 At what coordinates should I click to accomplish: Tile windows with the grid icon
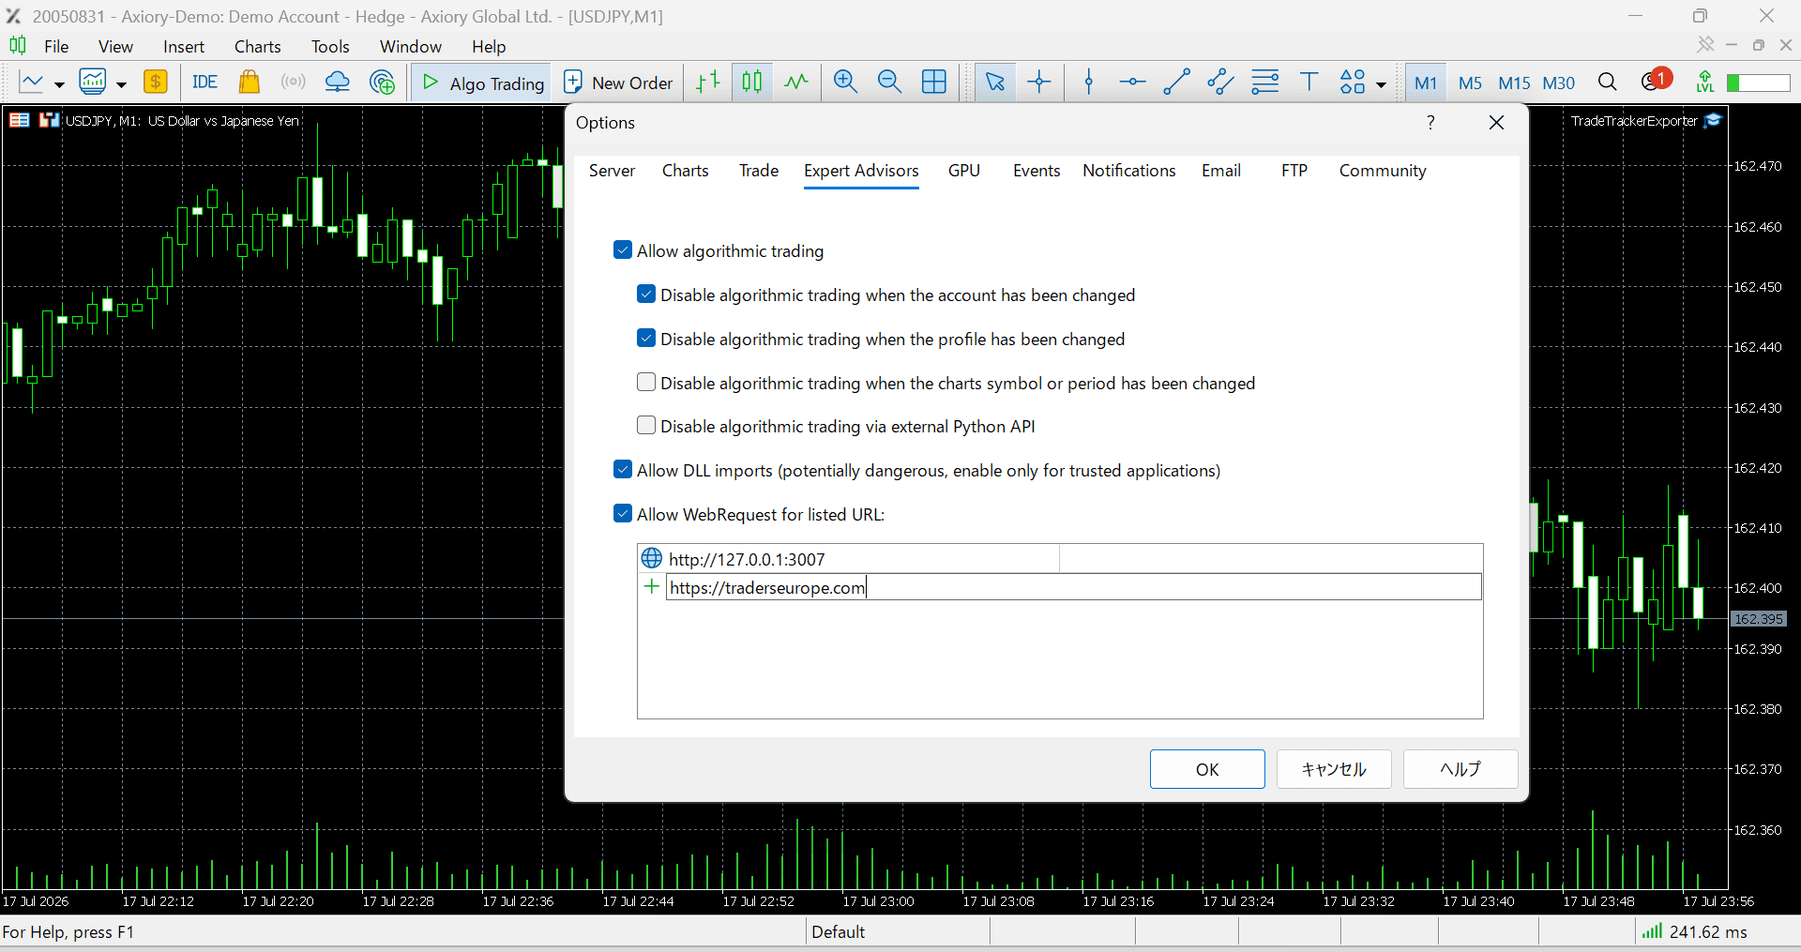[934, 83]
